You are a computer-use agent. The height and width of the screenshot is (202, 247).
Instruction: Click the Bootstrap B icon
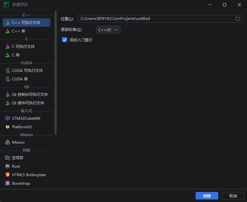8,183
